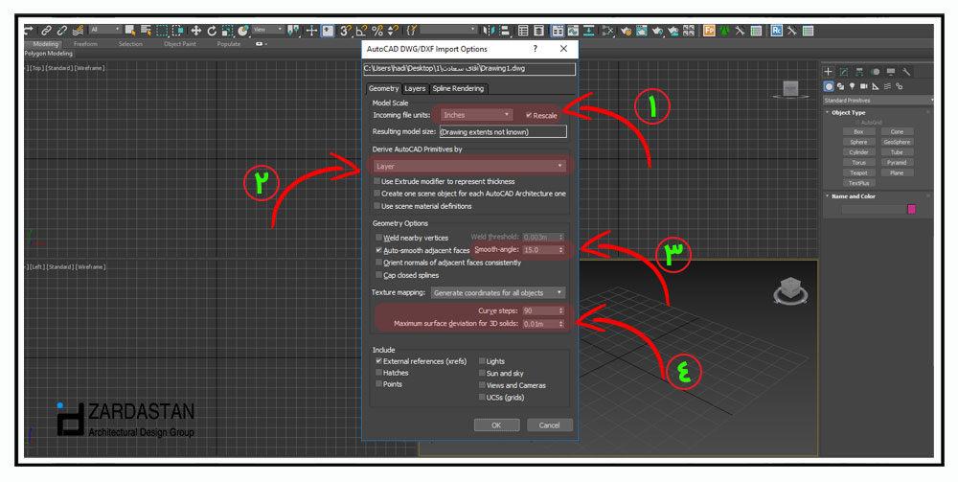Switch to the Layers tab

pos(415,89)
